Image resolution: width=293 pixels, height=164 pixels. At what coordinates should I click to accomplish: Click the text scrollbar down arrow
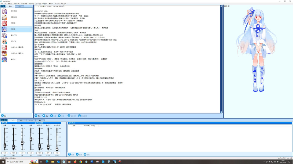pyautogui.click(x=222, y=112)
